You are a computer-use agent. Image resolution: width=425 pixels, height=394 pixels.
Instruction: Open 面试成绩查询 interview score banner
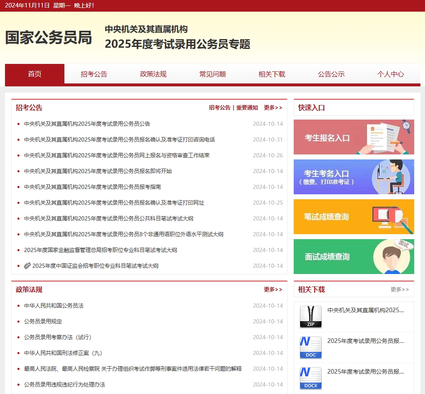(354, 256)
